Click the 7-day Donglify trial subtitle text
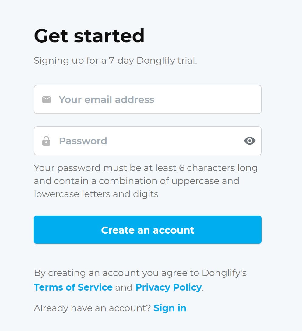This screenshot has width=302, height=331. pyautogui.click(x=115, y=60)
